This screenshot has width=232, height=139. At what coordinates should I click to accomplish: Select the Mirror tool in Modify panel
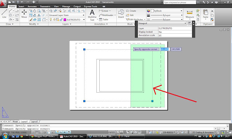tap(39, 15)
